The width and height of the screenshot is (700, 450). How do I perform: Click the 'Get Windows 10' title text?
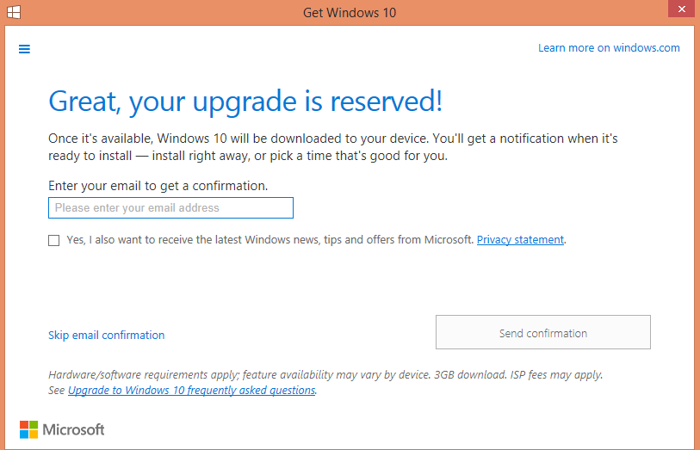tap(350, 13)
